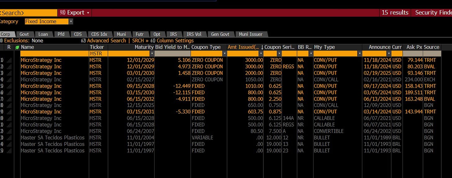The image size is (452, 178).
Task: Click the Coupon Type column header
Action: (206, 47)
